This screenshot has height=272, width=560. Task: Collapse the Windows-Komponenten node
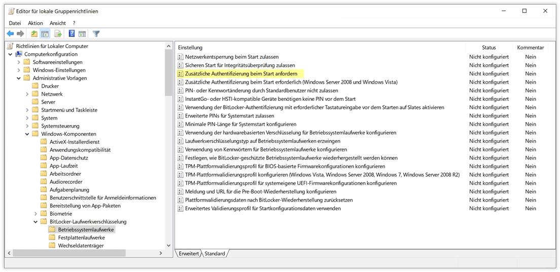pyautogui.click(x=27, y=134)
